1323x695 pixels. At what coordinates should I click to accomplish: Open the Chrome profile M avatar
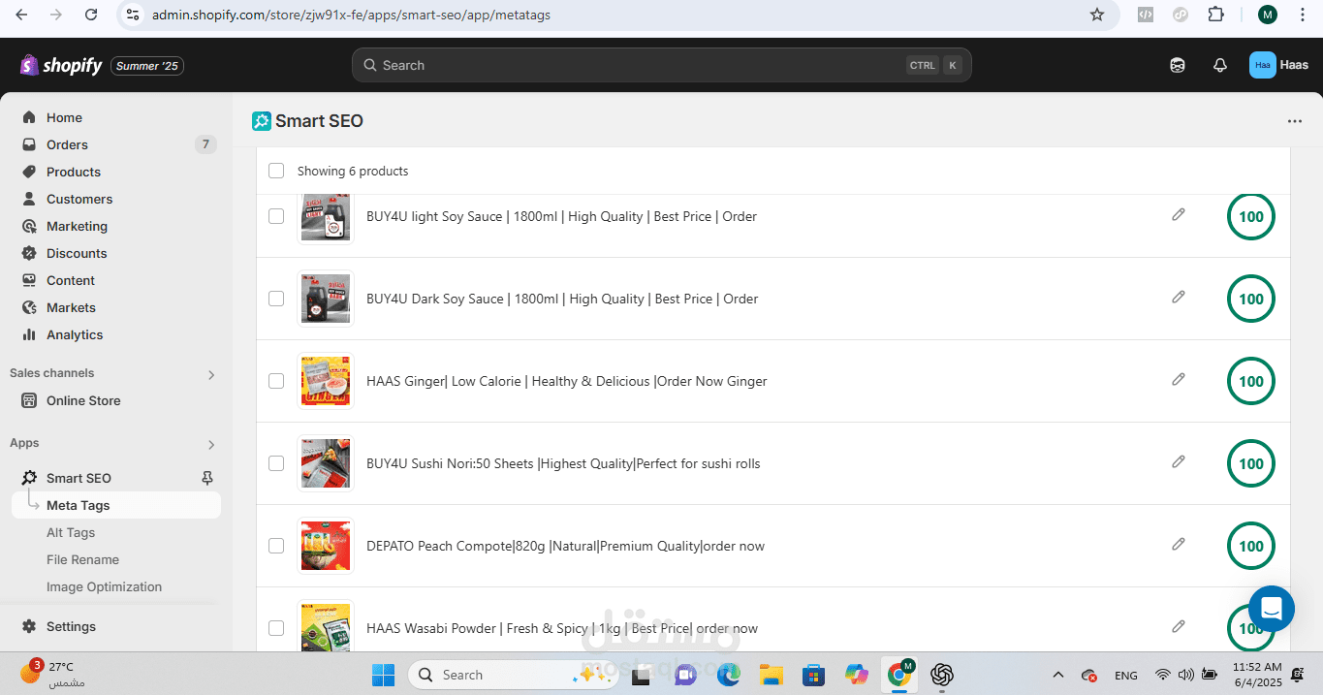[1268, 15]
